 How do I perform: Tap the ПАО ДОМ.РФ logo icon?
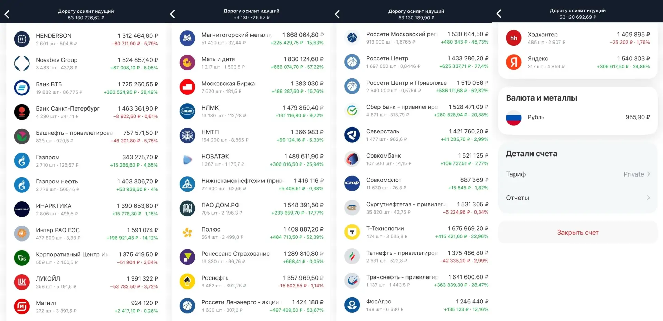click(187, 208)
